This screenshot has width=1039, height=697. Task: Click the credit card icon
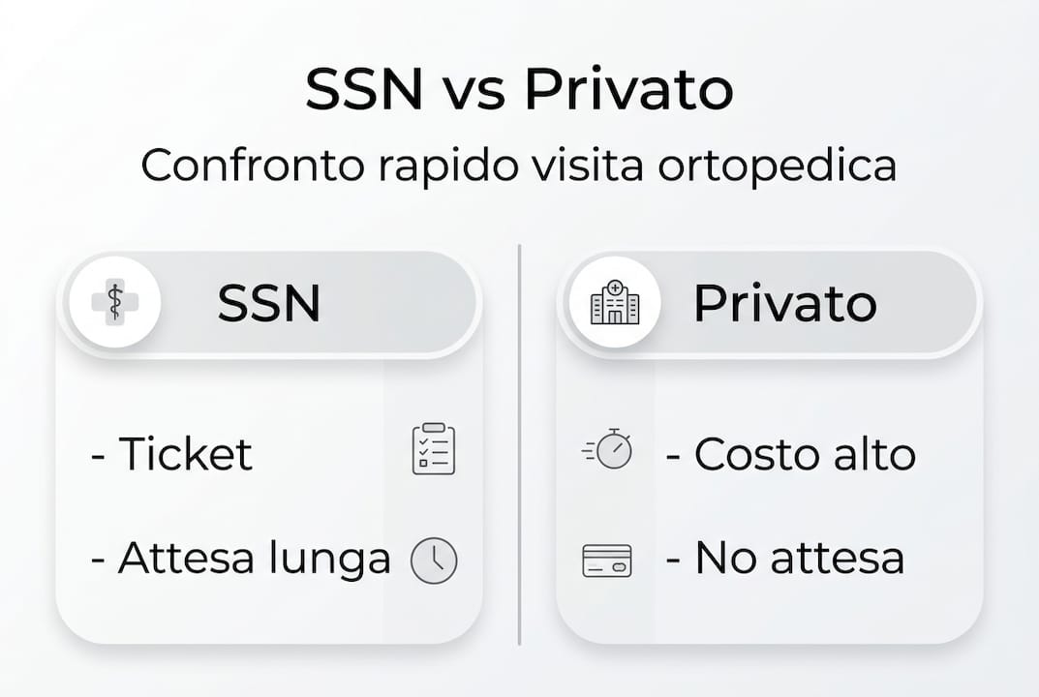(x=607, y=561)
